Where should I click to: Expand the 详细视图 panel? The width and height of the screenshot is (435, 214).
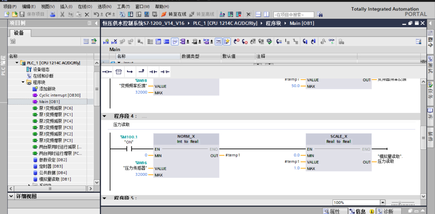11,196
